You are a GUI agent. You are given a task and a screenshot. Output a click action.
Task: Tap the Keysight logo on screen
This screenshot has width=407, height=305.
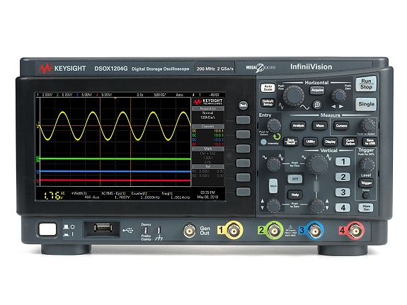208,101
